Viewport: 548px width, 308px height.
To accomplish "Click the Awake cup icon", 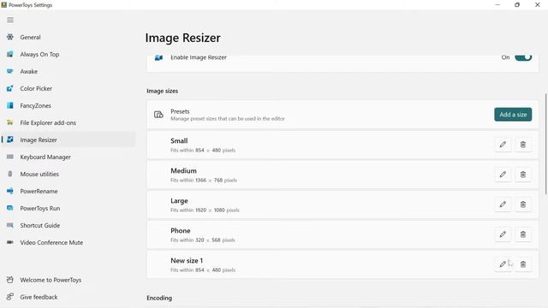I will (10, 71).
